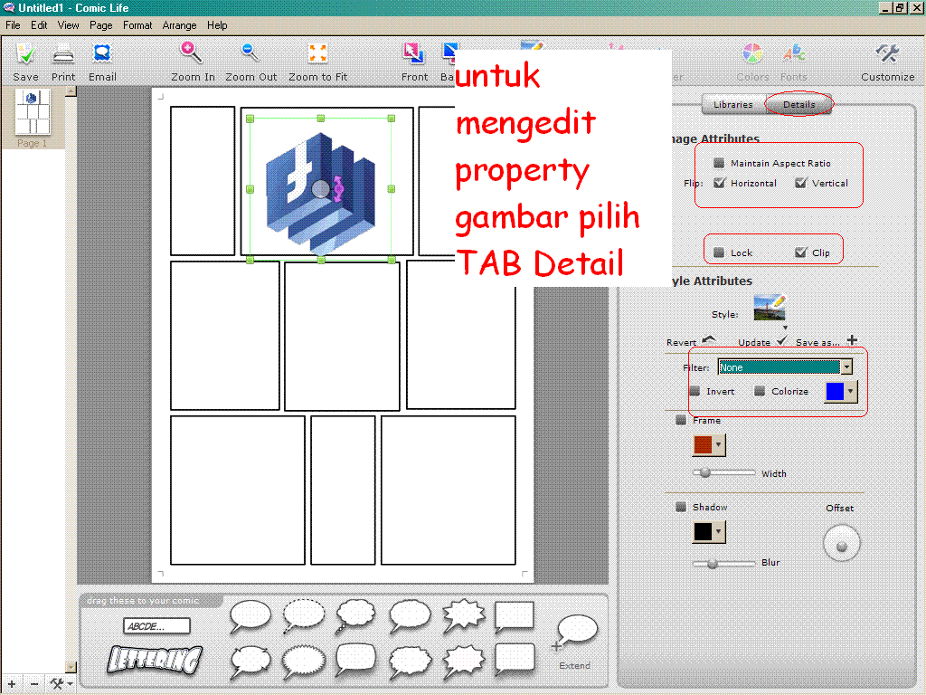
Task: Enable the Frame checkbox
Action: (x=681, y=420)
